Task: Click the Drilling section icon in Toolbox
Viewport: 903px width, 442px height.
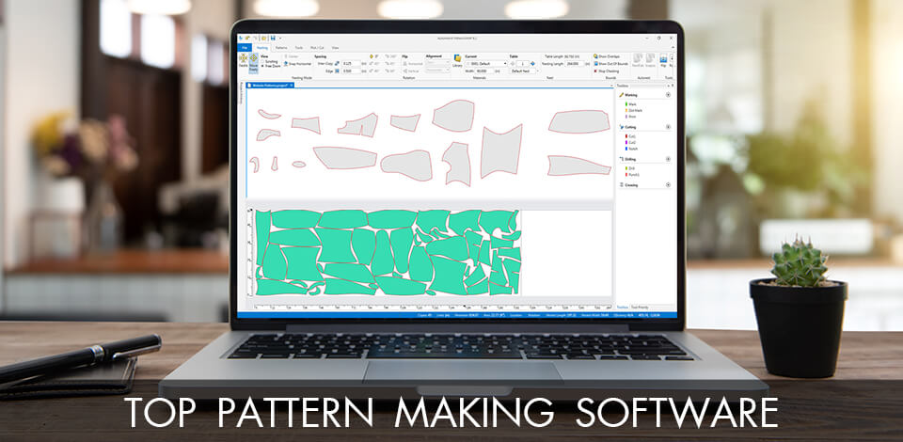Action: tap(622, 159)
